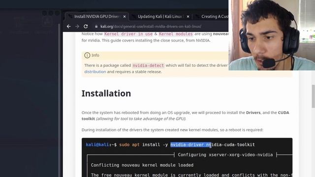The height and width of the screenshot is (177, 315).
Task: Click 'Conflicting nouveau kernel module loaded' line
Action: click(142, 165)
